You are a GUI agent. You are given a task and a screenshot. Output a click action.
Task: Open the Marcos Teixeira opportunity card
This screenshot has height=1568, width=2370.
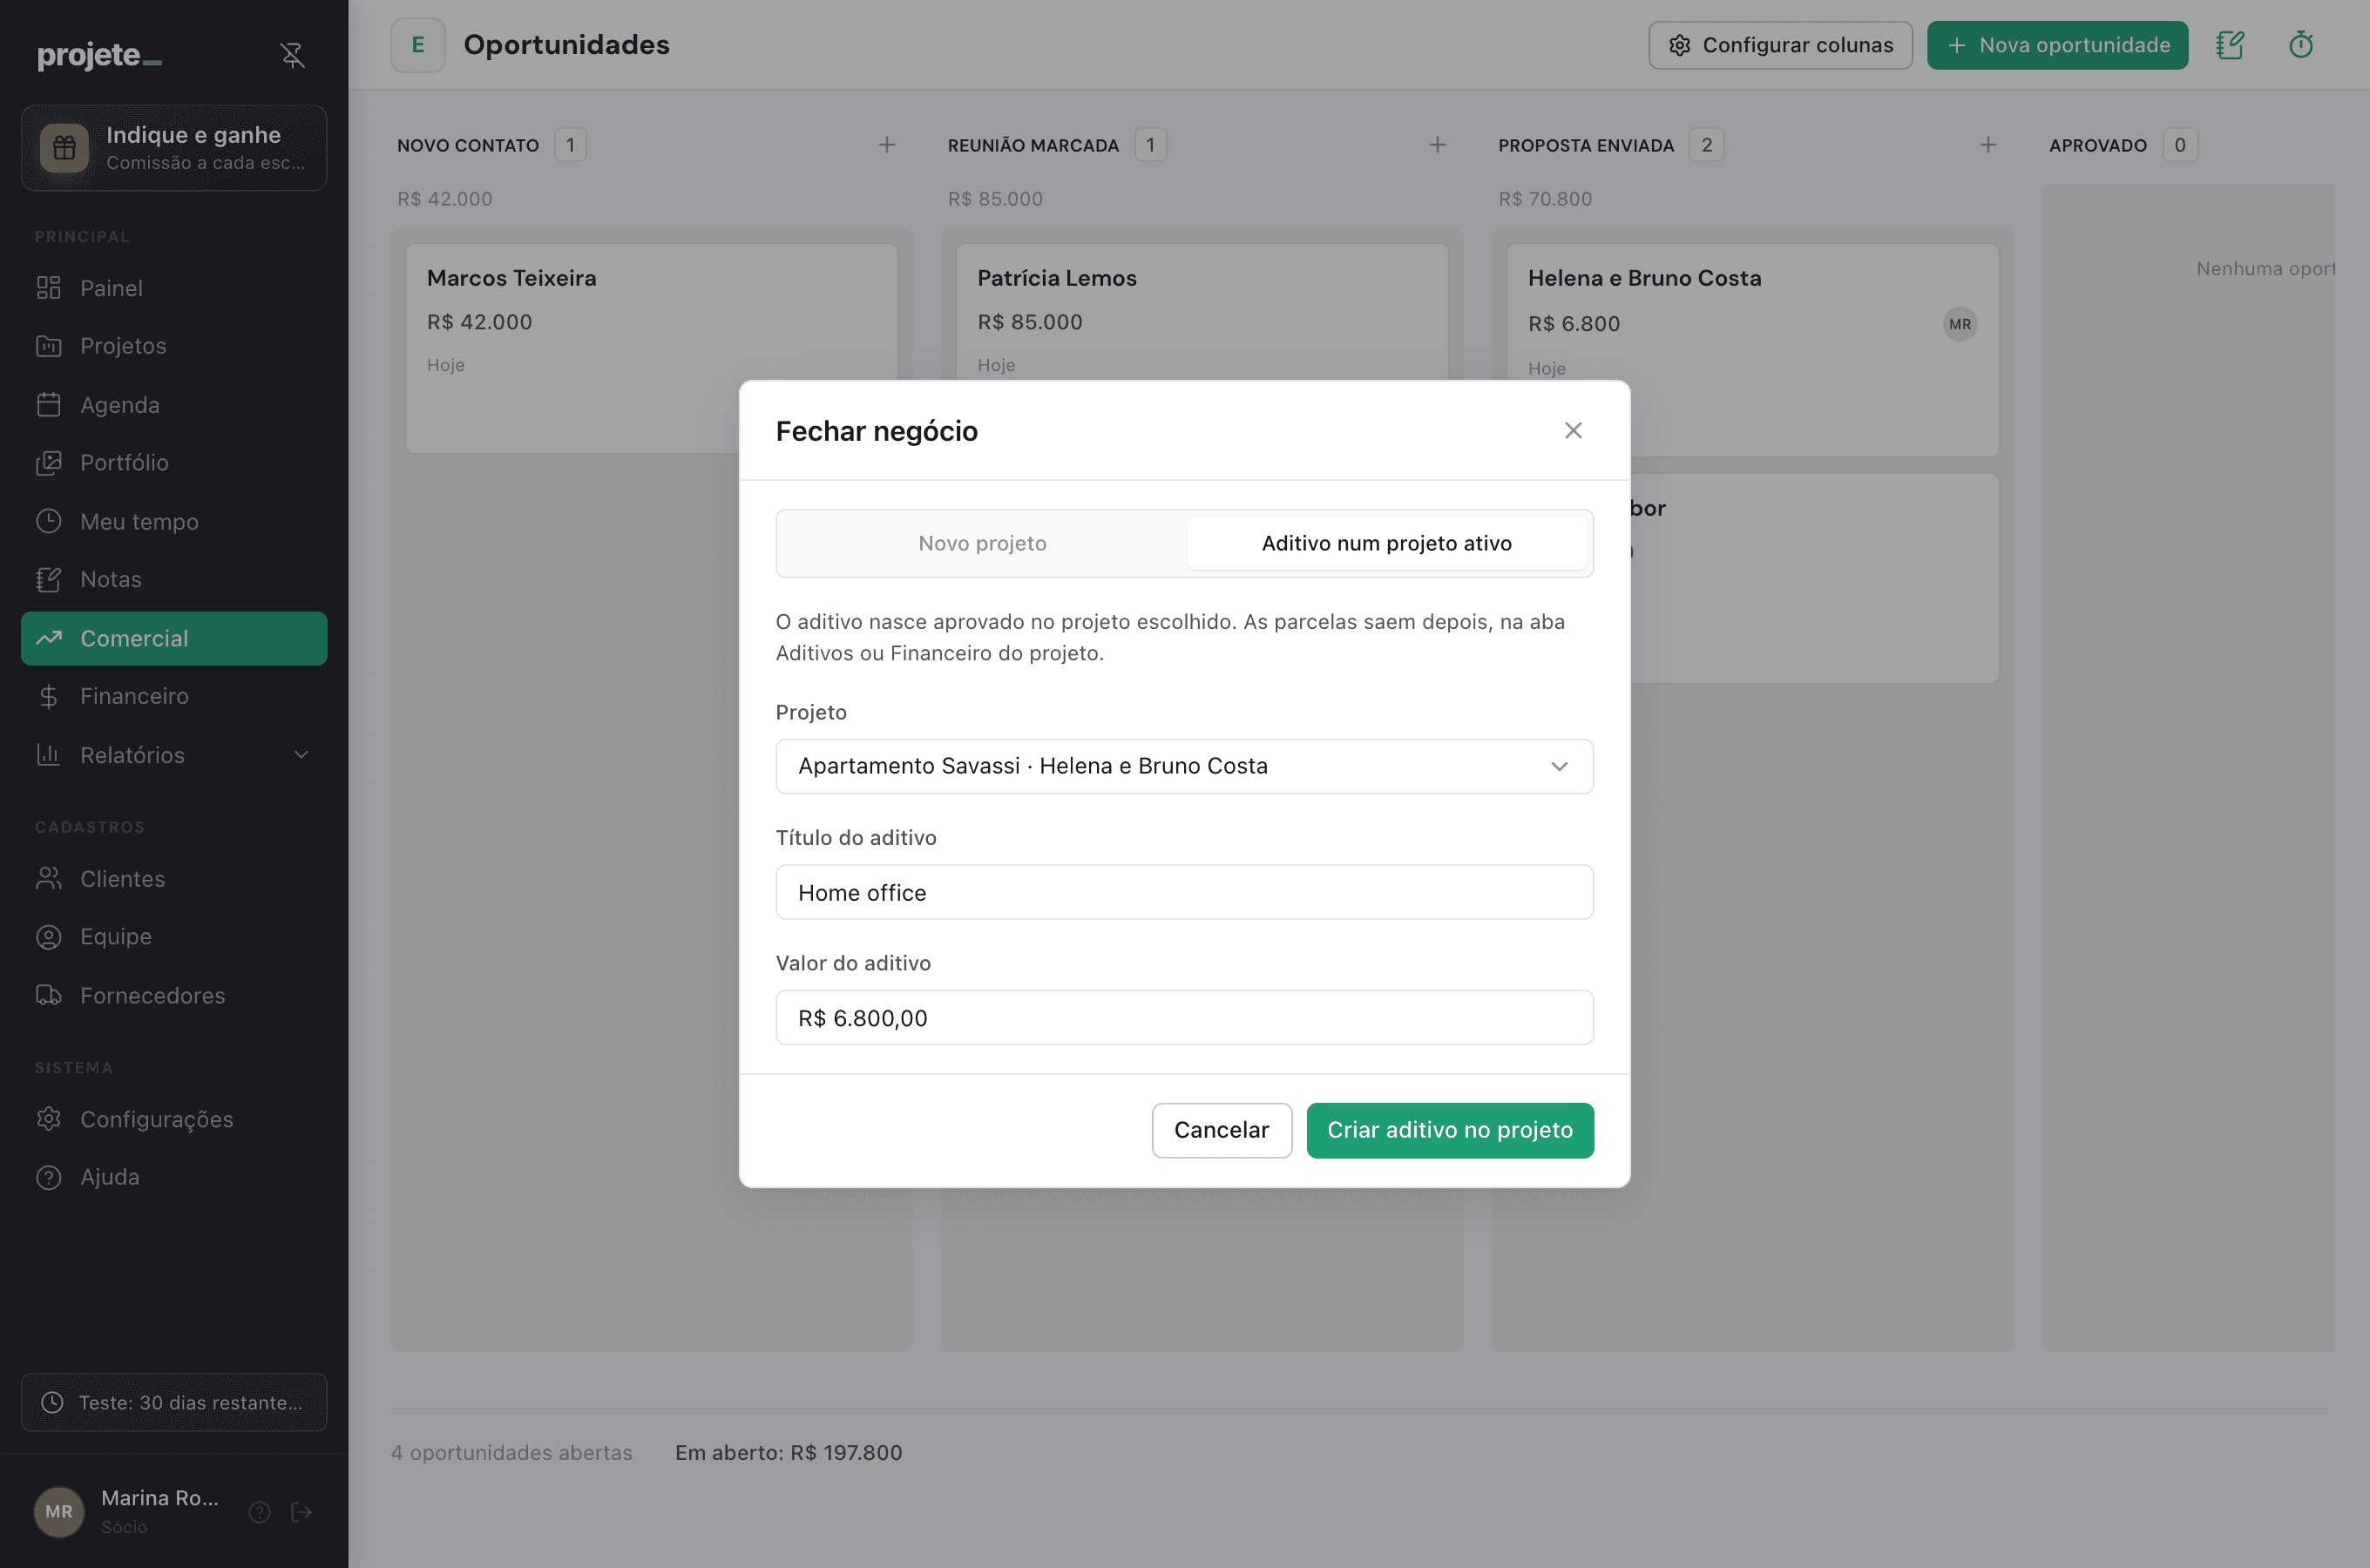point(651,348)
